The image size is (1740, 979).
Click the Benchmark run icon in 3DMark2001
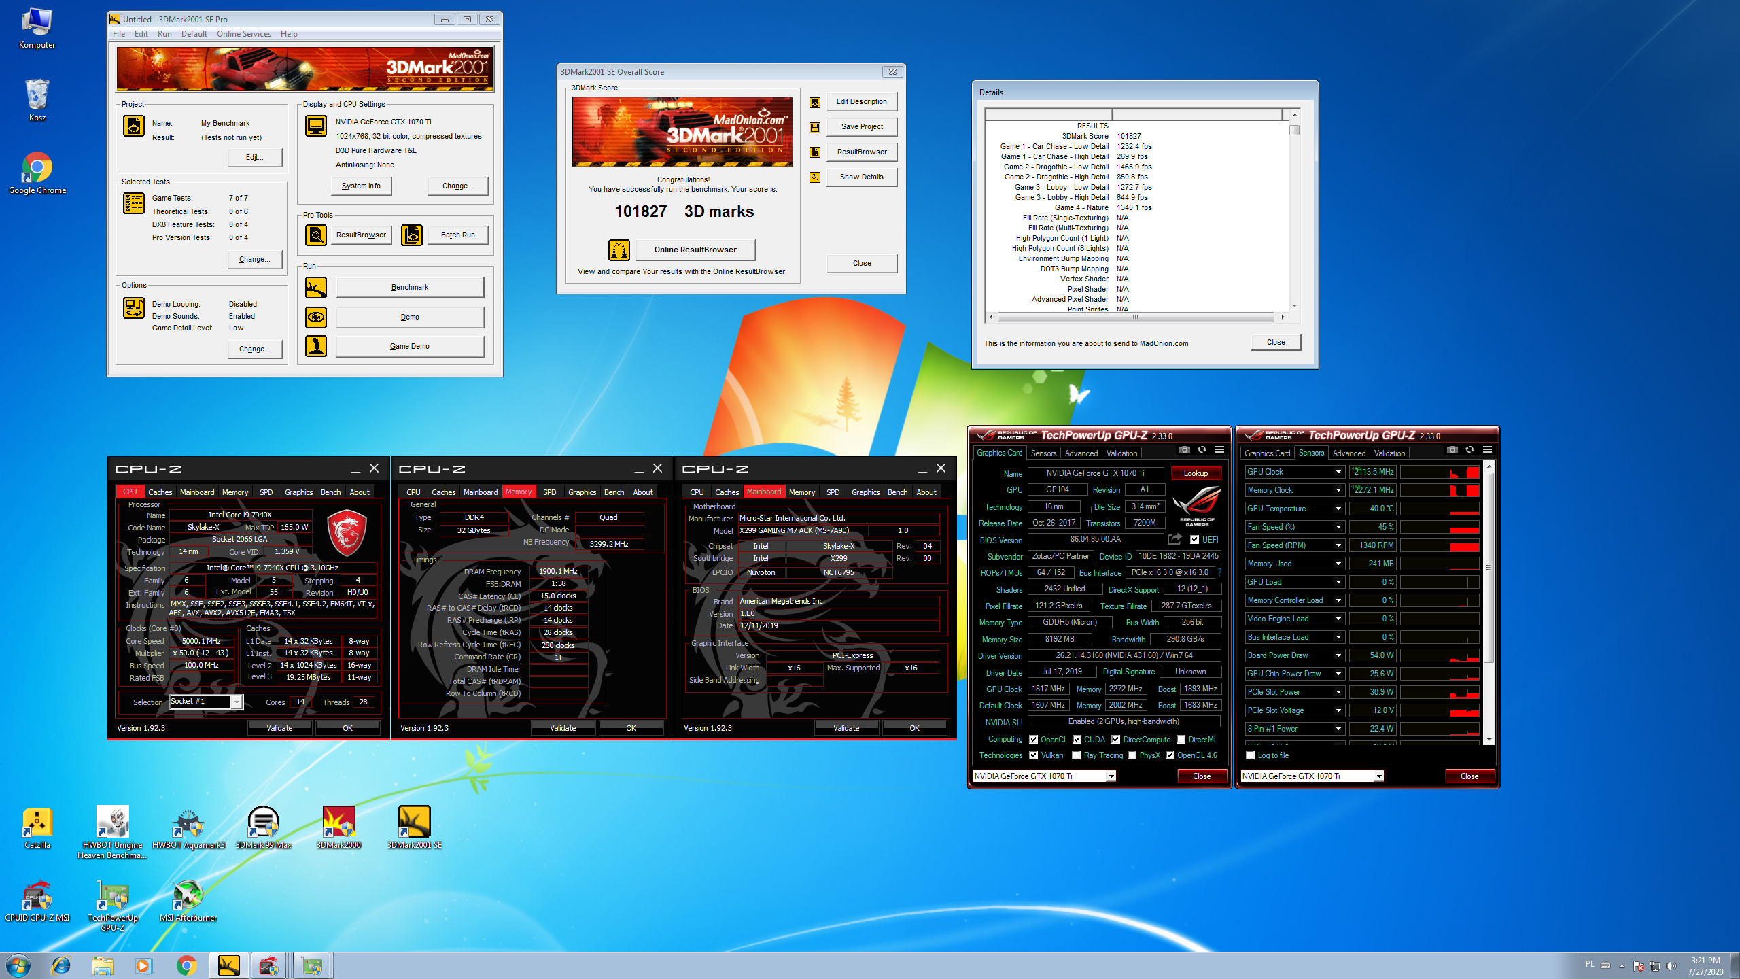[x=316, y=288]
